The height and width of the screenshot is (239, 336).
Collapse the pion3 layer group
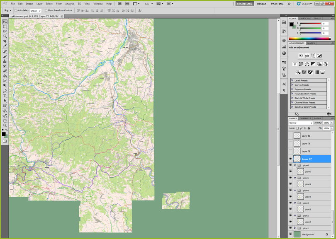coord(295,203)
